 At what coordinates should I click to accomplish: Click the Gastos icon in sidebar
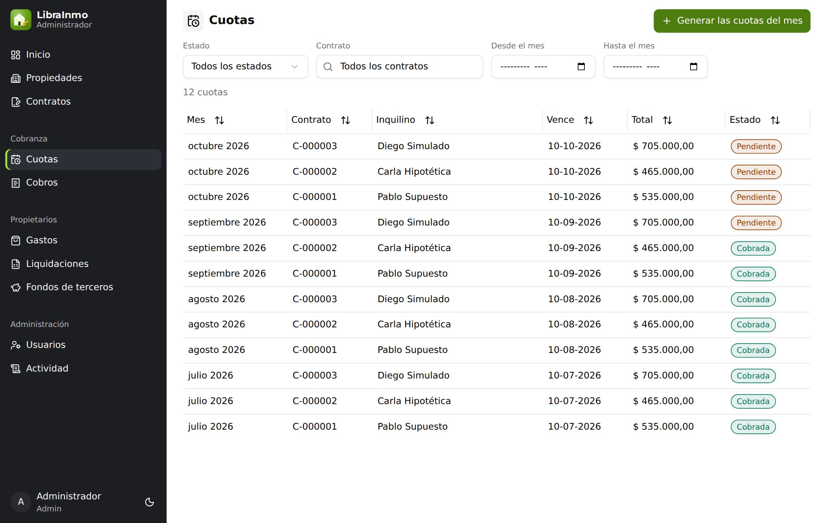pos(15,241)
